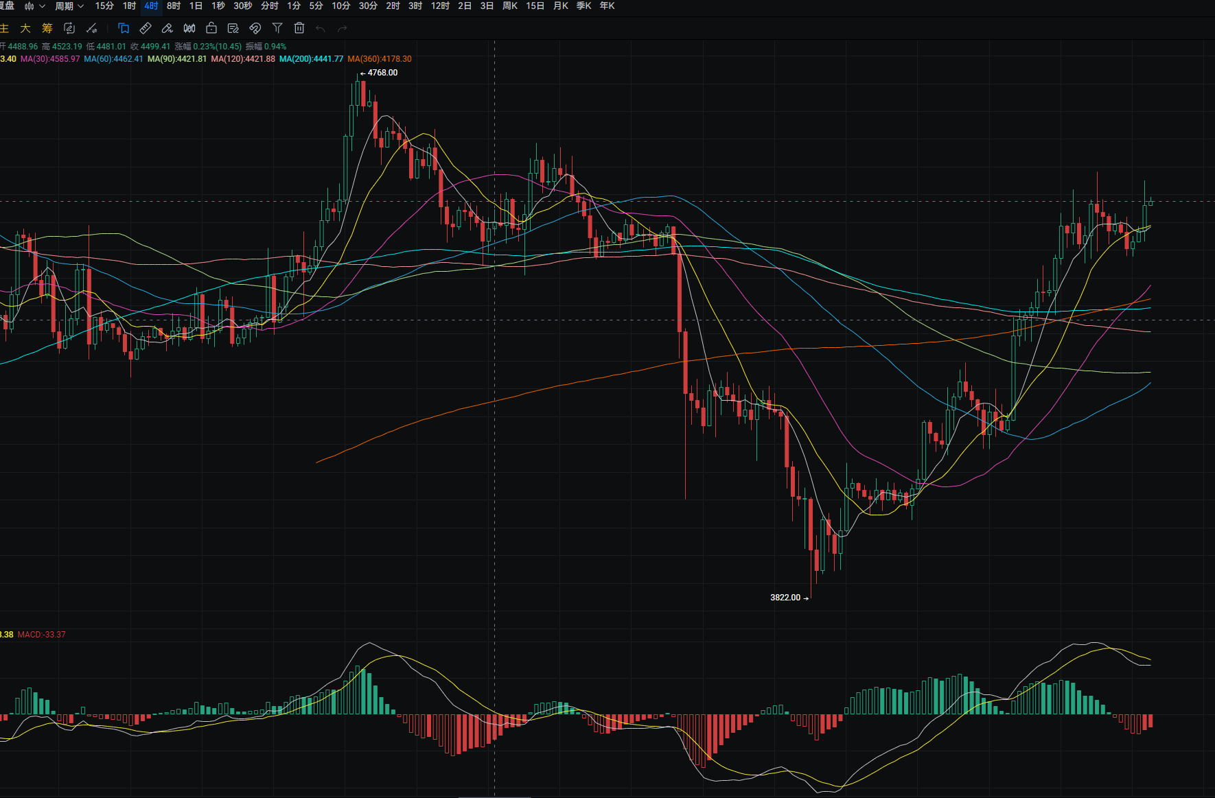Viewport: 1215px width, 798px height.
Task: Open the note edit icon
Action: pos(233,28)
